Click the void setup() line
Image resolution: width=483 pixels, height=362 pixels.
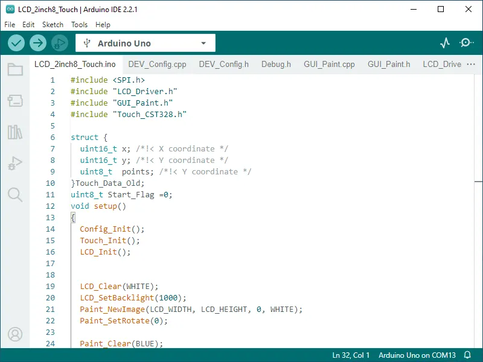98,206
